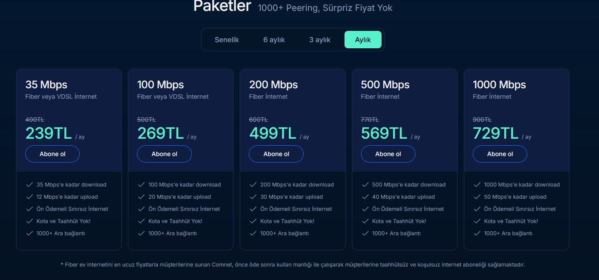Click the Paketler section heading

(222, 6)
